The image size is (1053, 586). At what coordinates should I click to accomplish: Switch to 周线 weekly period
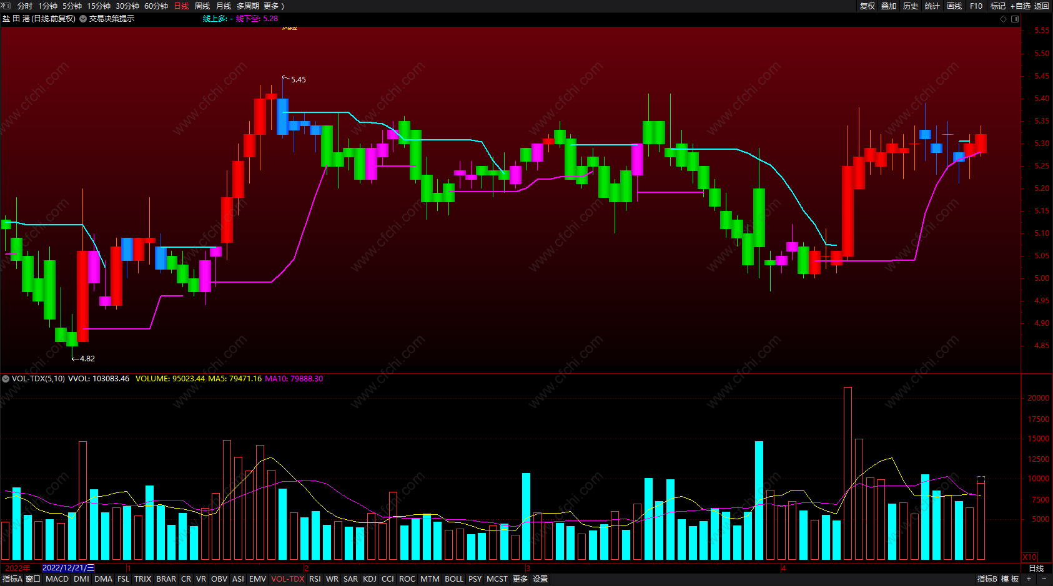click(202, 6)
